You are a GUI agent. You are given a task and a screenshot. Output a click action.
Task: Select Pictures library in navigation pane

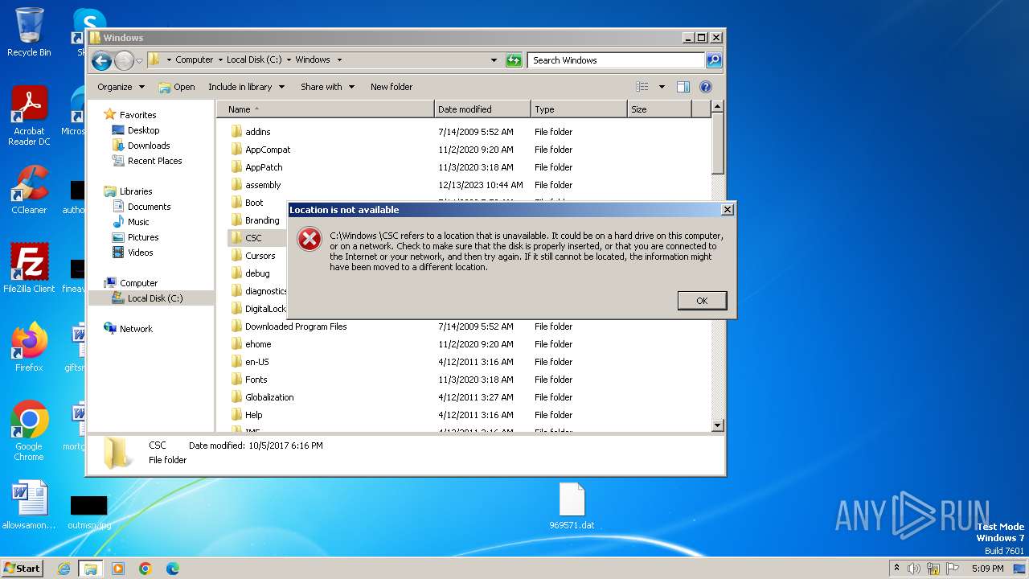click(x=143, y=237)
